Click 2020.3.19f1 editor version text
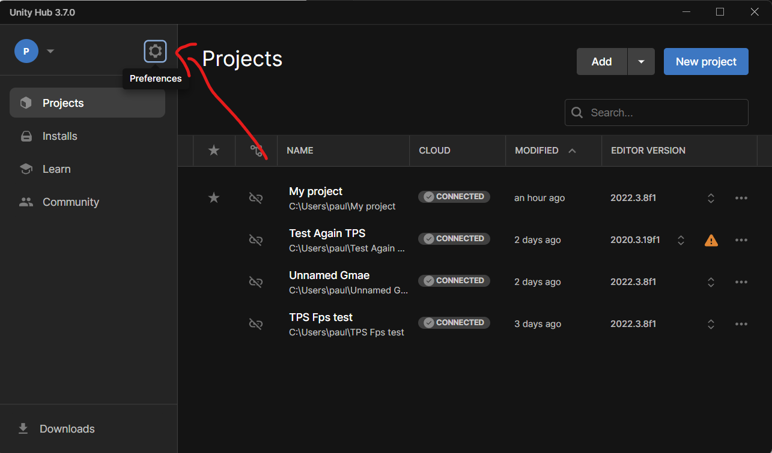Viewport: 772px width, 453px height. [635, 240]
